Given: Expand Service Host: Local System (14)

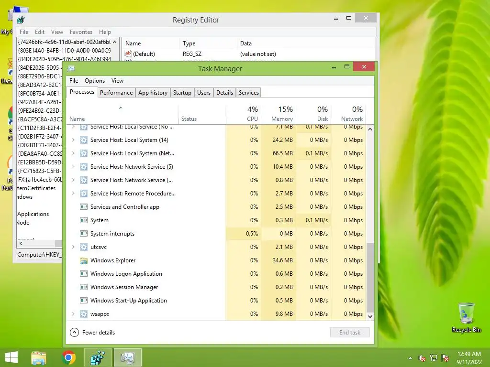Looking at the screenshot, I should pos(73,140).
